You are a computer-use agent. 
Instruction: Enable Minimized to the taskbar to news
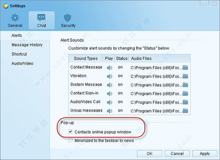tap(70, 140)
